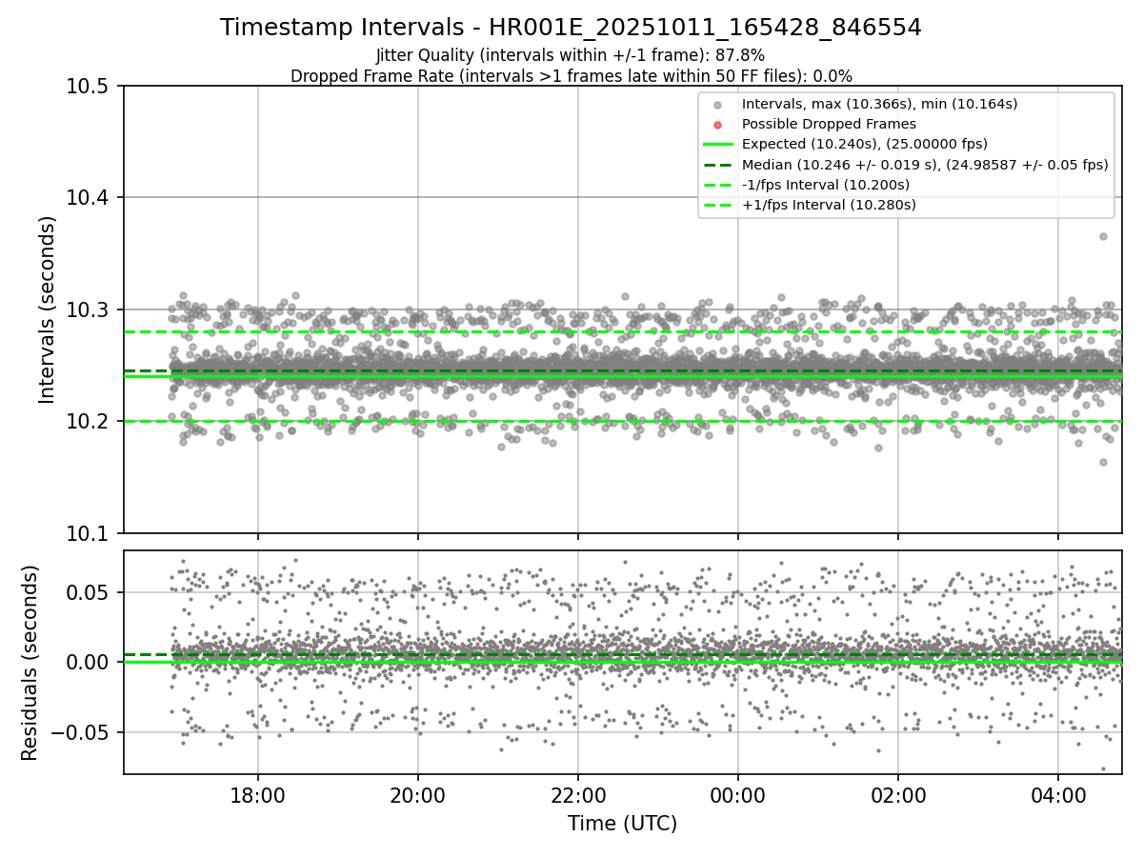Click the 22:00 time tick label
1143x857 pixels.
pos(577,794)
